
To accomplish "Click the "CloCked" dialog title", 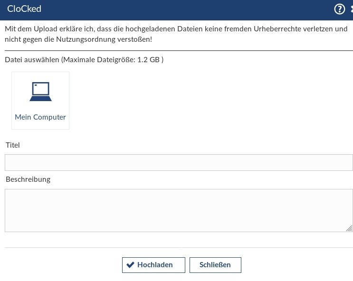I will (24, 9).
